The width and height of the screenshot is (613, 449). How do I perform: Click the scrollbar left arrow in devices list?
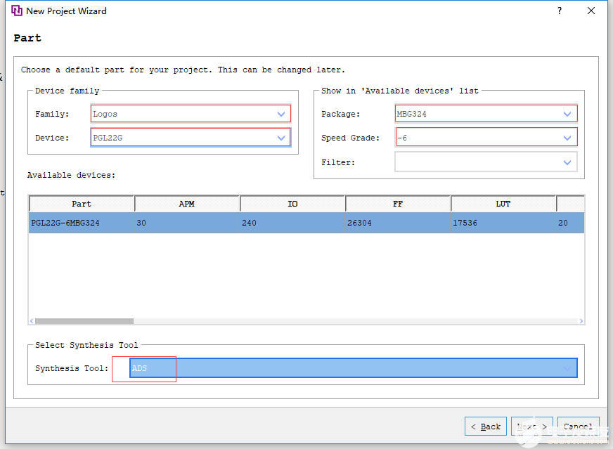tap(32, 321)
